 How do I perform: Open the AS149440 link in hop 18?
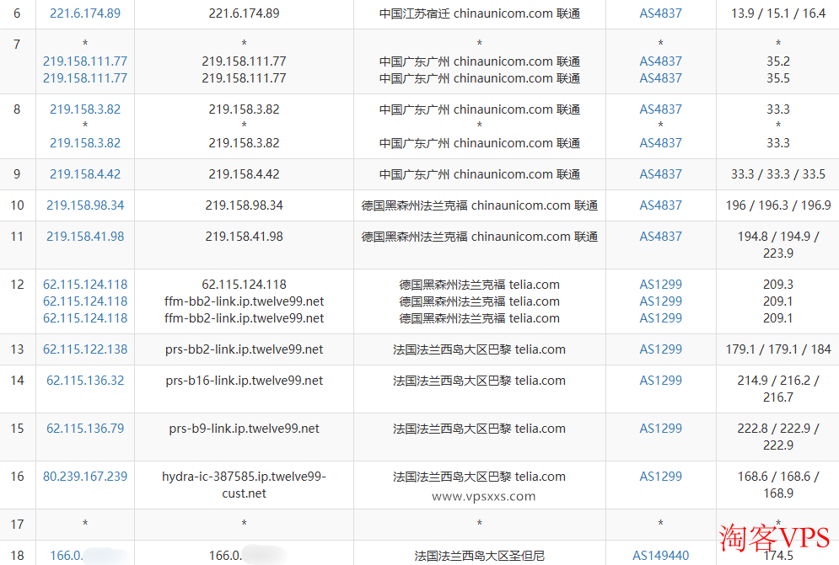pos(661,556)
